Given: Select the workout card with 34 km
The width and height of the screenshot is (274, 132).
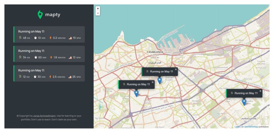Looking at the screenshot, I should point(49,54).
